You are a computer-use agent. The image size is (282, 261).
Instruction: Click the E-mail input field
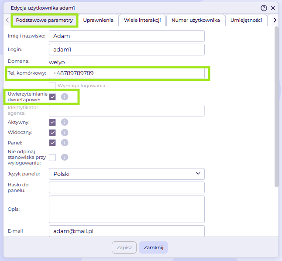coord(127,231)
